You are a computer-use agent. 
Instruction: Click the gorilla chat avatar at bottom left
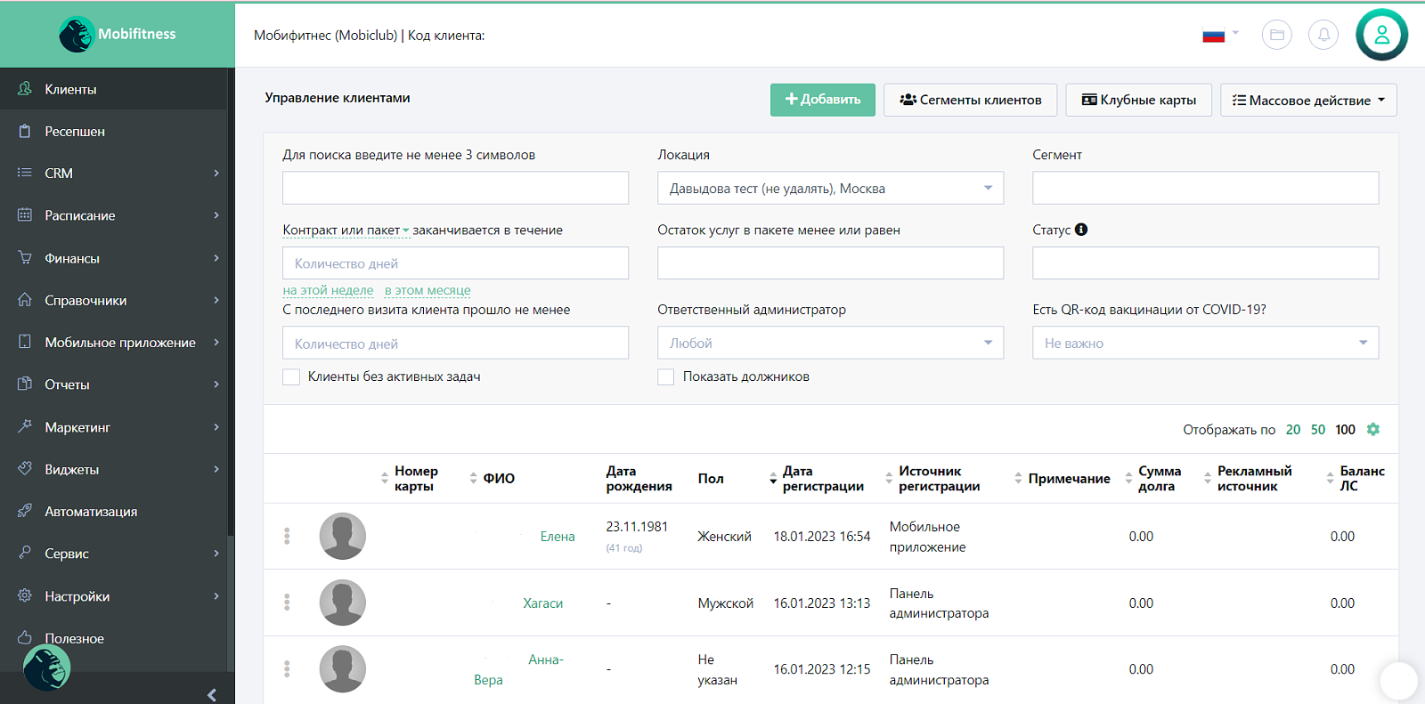coord(46,668)
